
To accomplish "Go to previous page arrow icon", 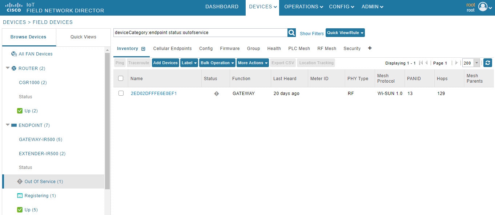I will tap(427, 63).
